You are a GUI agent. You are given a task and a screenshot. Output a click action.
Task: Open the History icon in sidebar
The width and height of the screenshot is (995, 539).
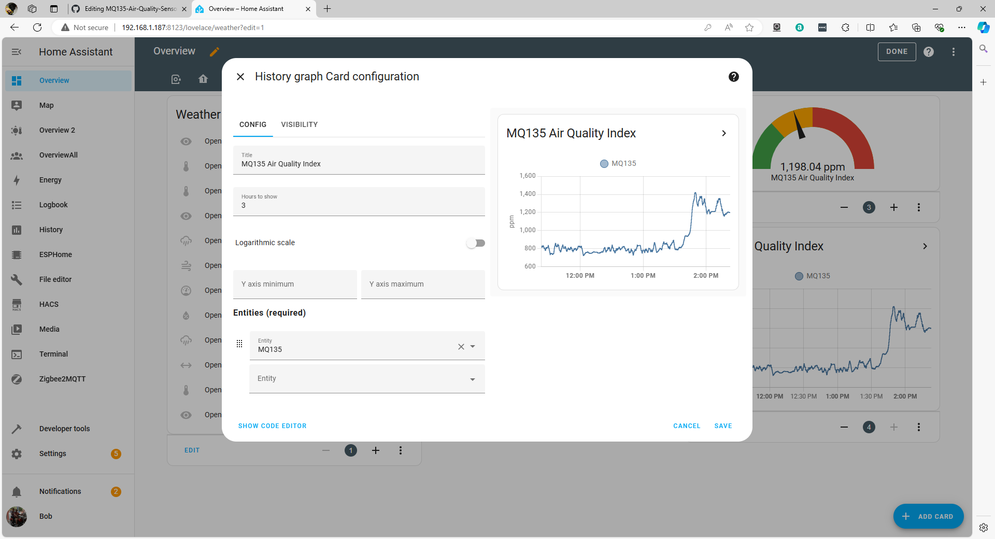[x=17, y=230]
